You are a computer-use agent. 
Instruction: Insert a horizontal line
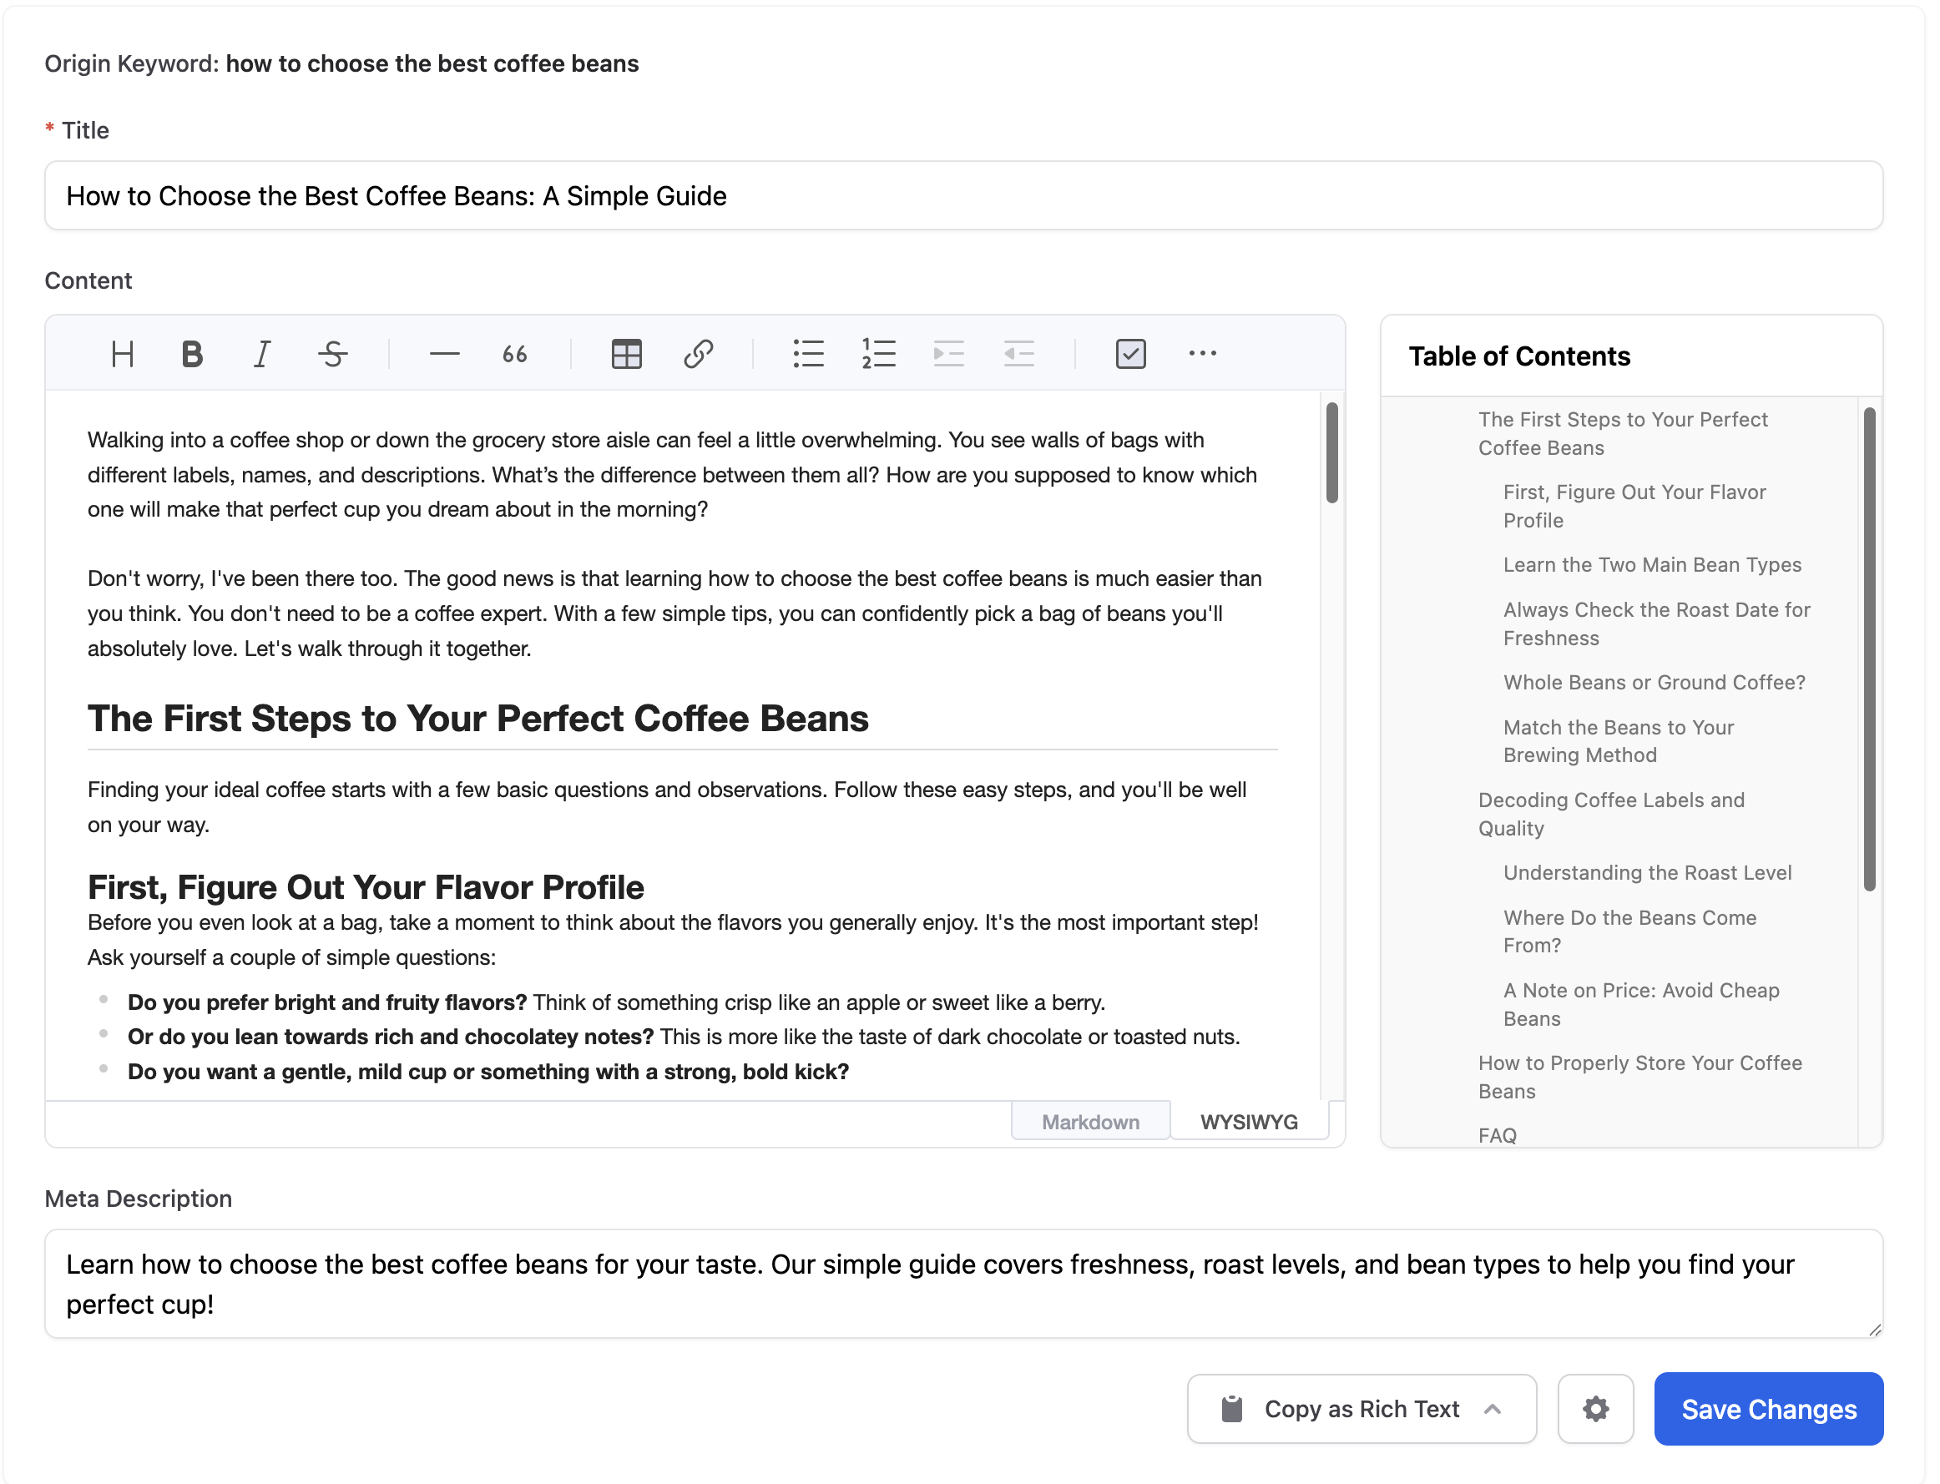click(444, 354)
